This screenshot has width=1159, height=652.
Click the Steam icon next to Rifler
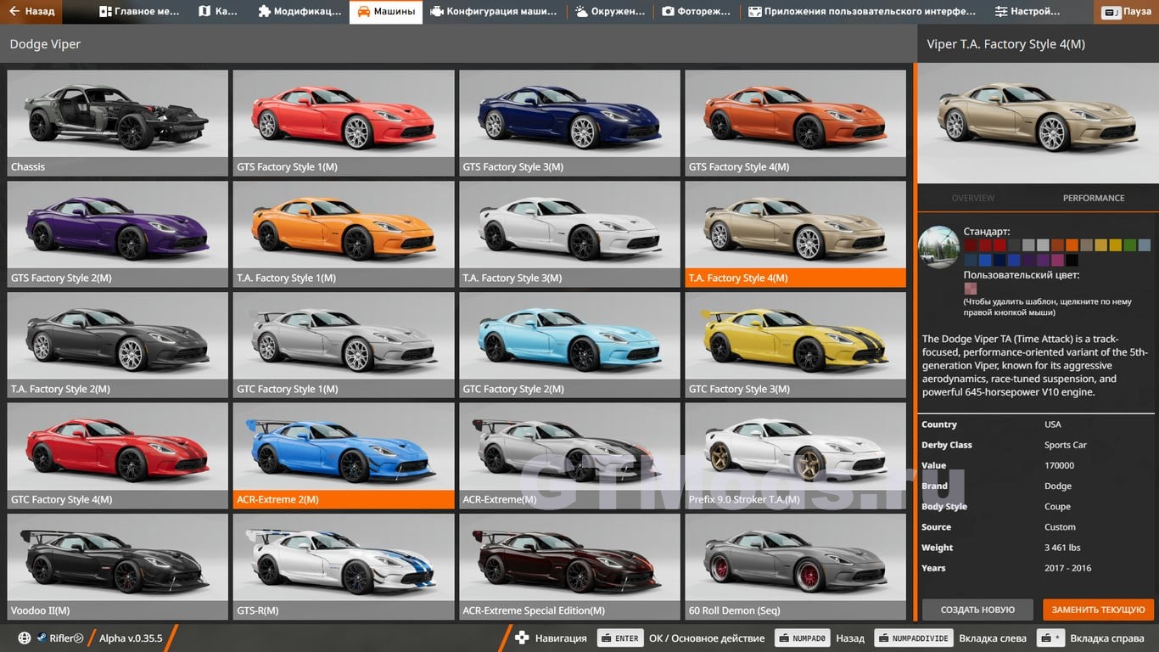(x=42, y=638)
